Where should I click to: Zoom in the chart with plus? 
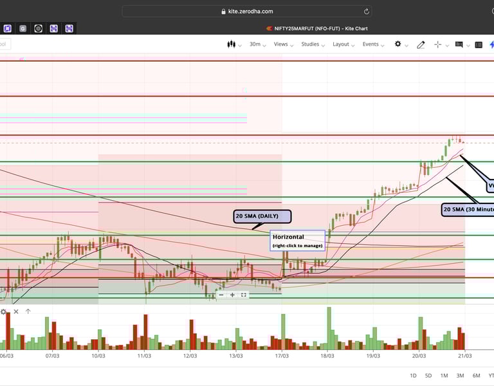(232, 295)
